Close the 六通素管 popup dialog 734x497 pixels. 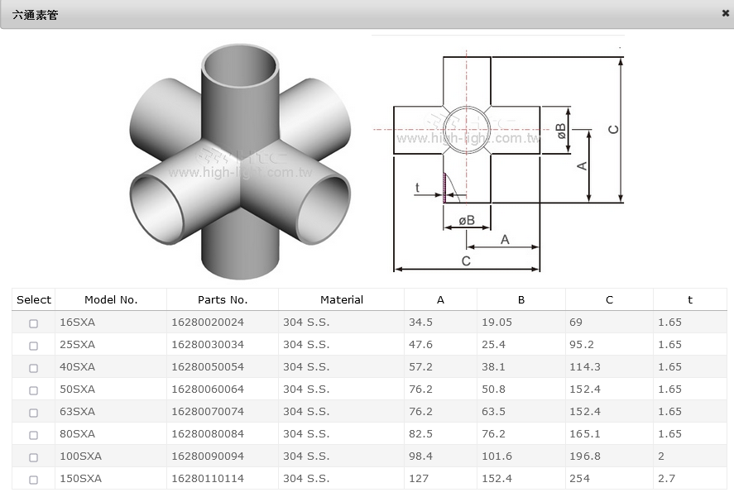click(x=725, y=13)
